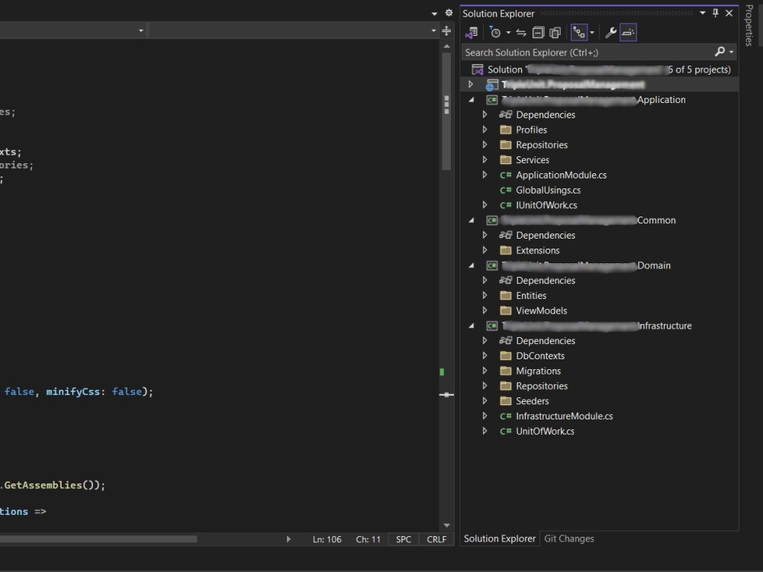Unpin Solution Explorer with the pin icon
The image size is (763, 572).
coord(716,12)
